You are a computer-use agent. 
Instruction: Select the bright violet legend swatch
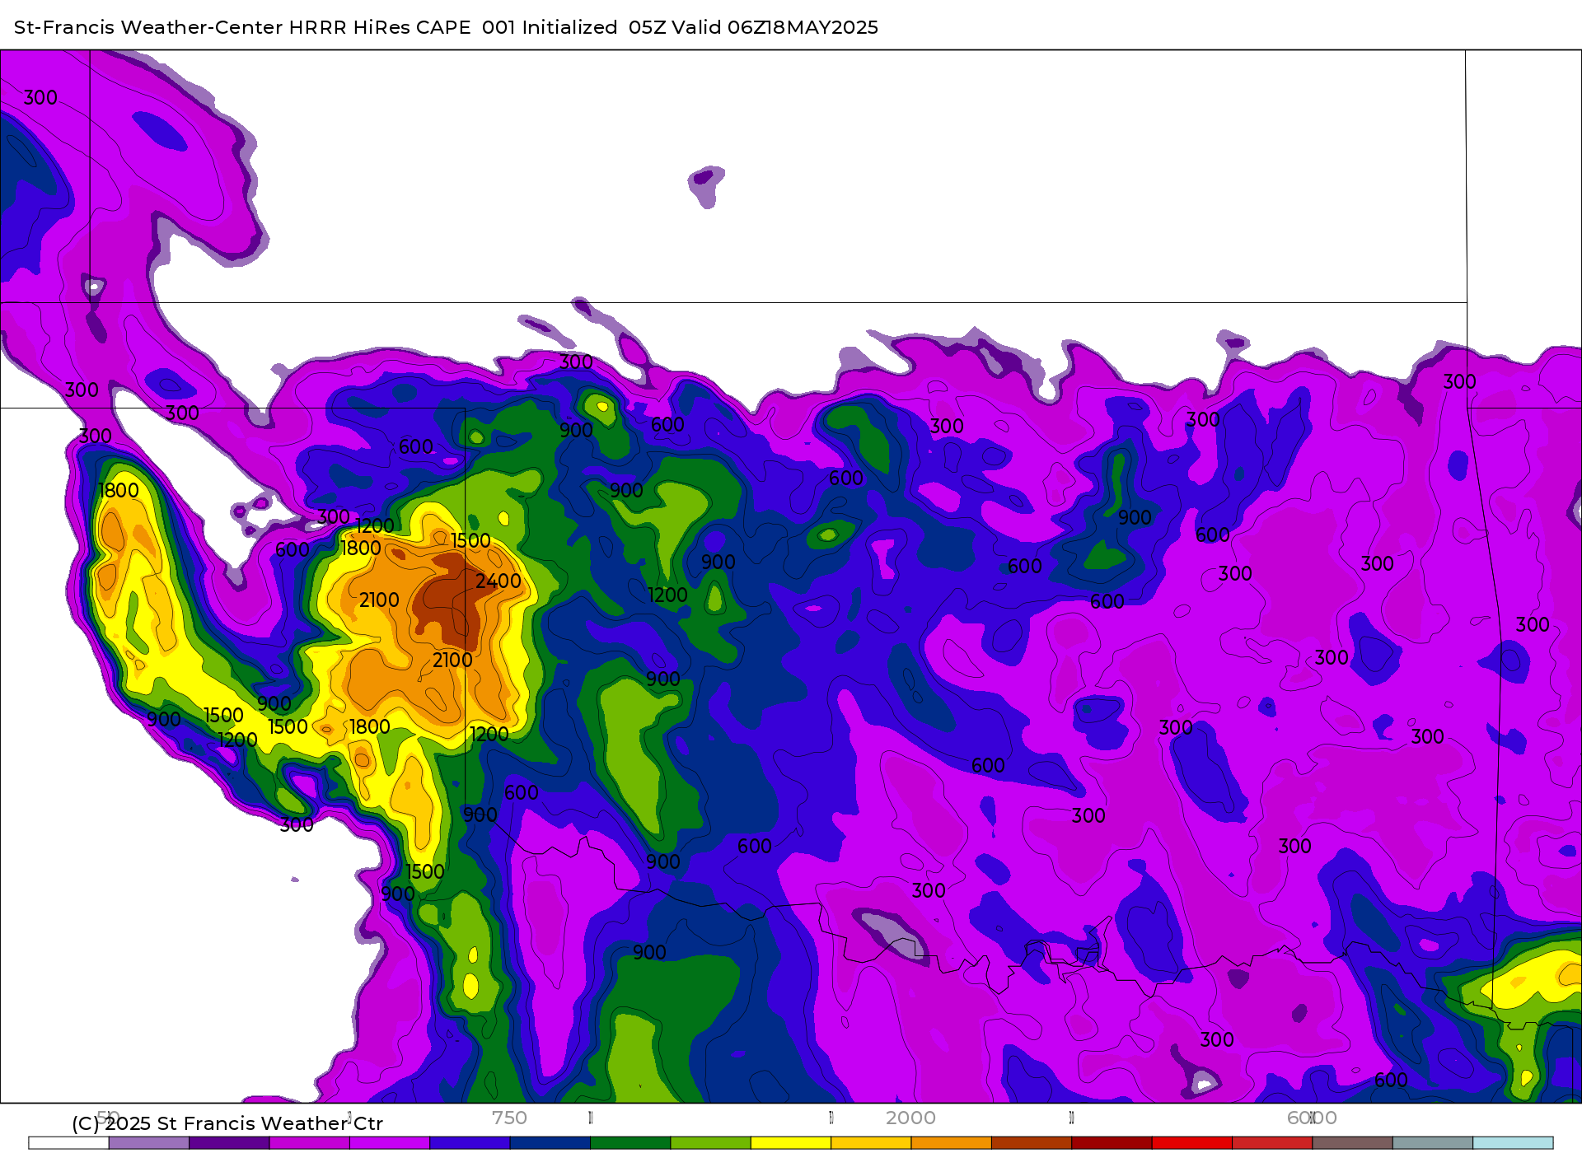pyautogui.click(x=390, y=1143)
